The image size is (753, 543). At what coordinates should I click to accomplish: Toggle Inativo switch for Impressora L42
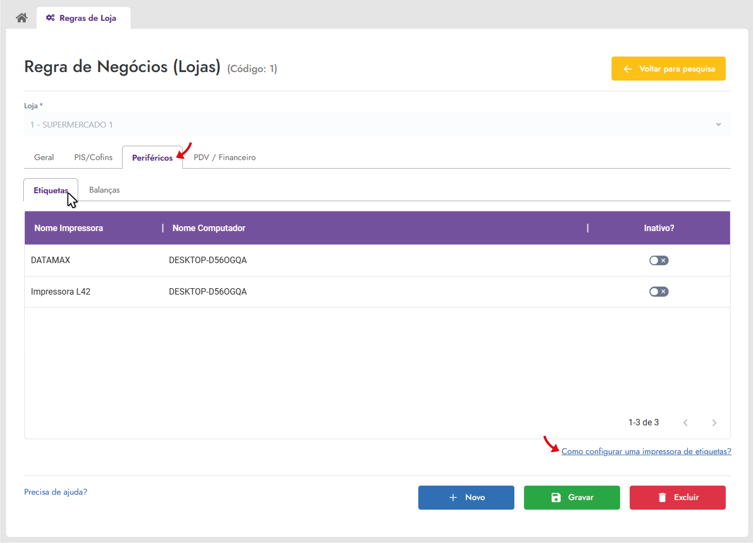[x=659, y=291]
